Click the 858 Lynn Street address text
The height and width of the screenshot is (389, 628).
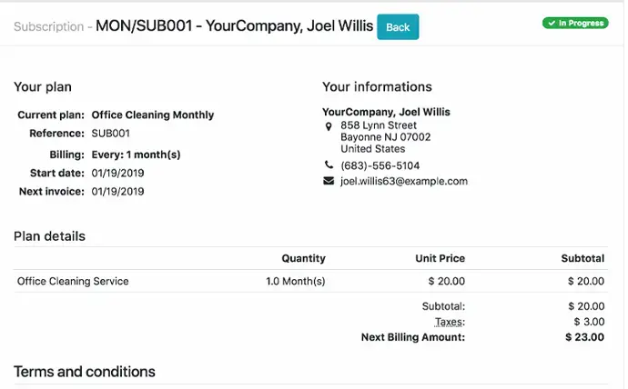[379, 125]
